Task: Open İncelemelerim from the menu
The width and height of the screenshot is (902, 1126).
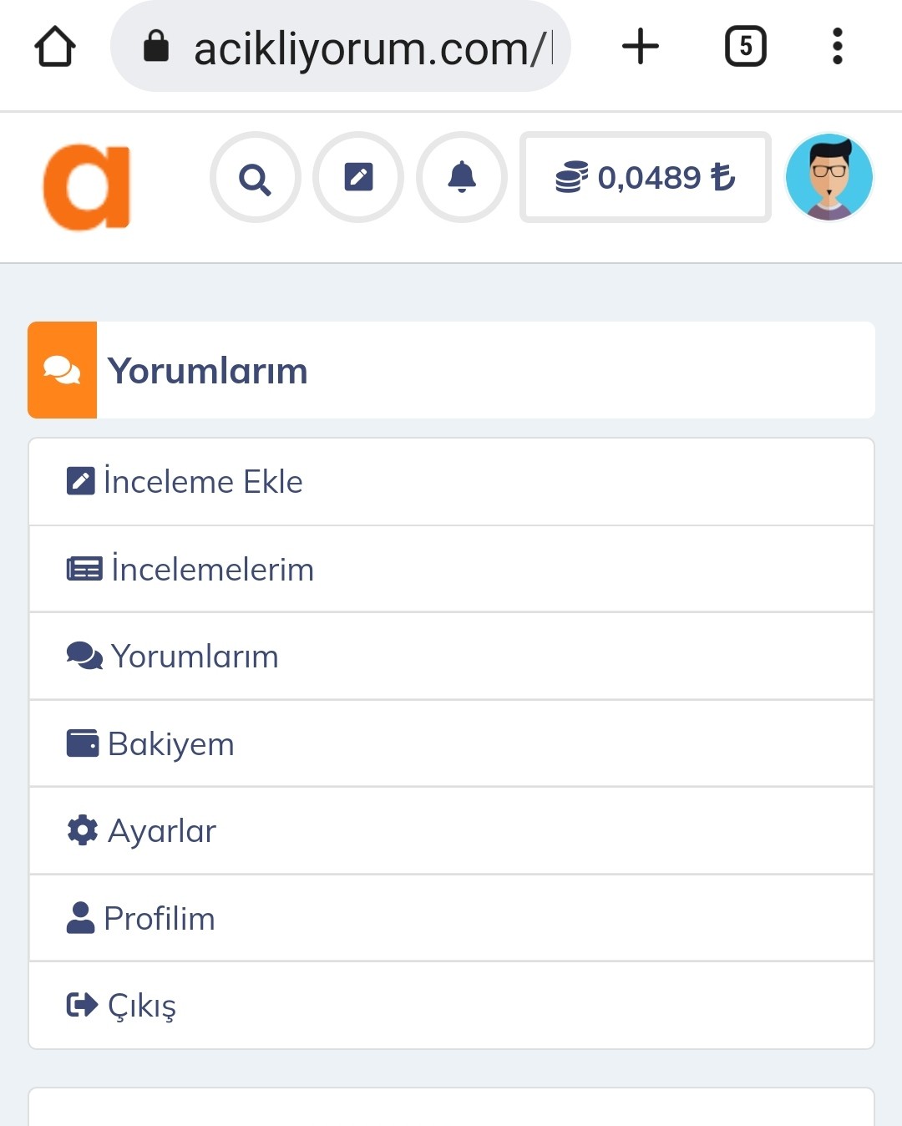Action: pos(451,570)
